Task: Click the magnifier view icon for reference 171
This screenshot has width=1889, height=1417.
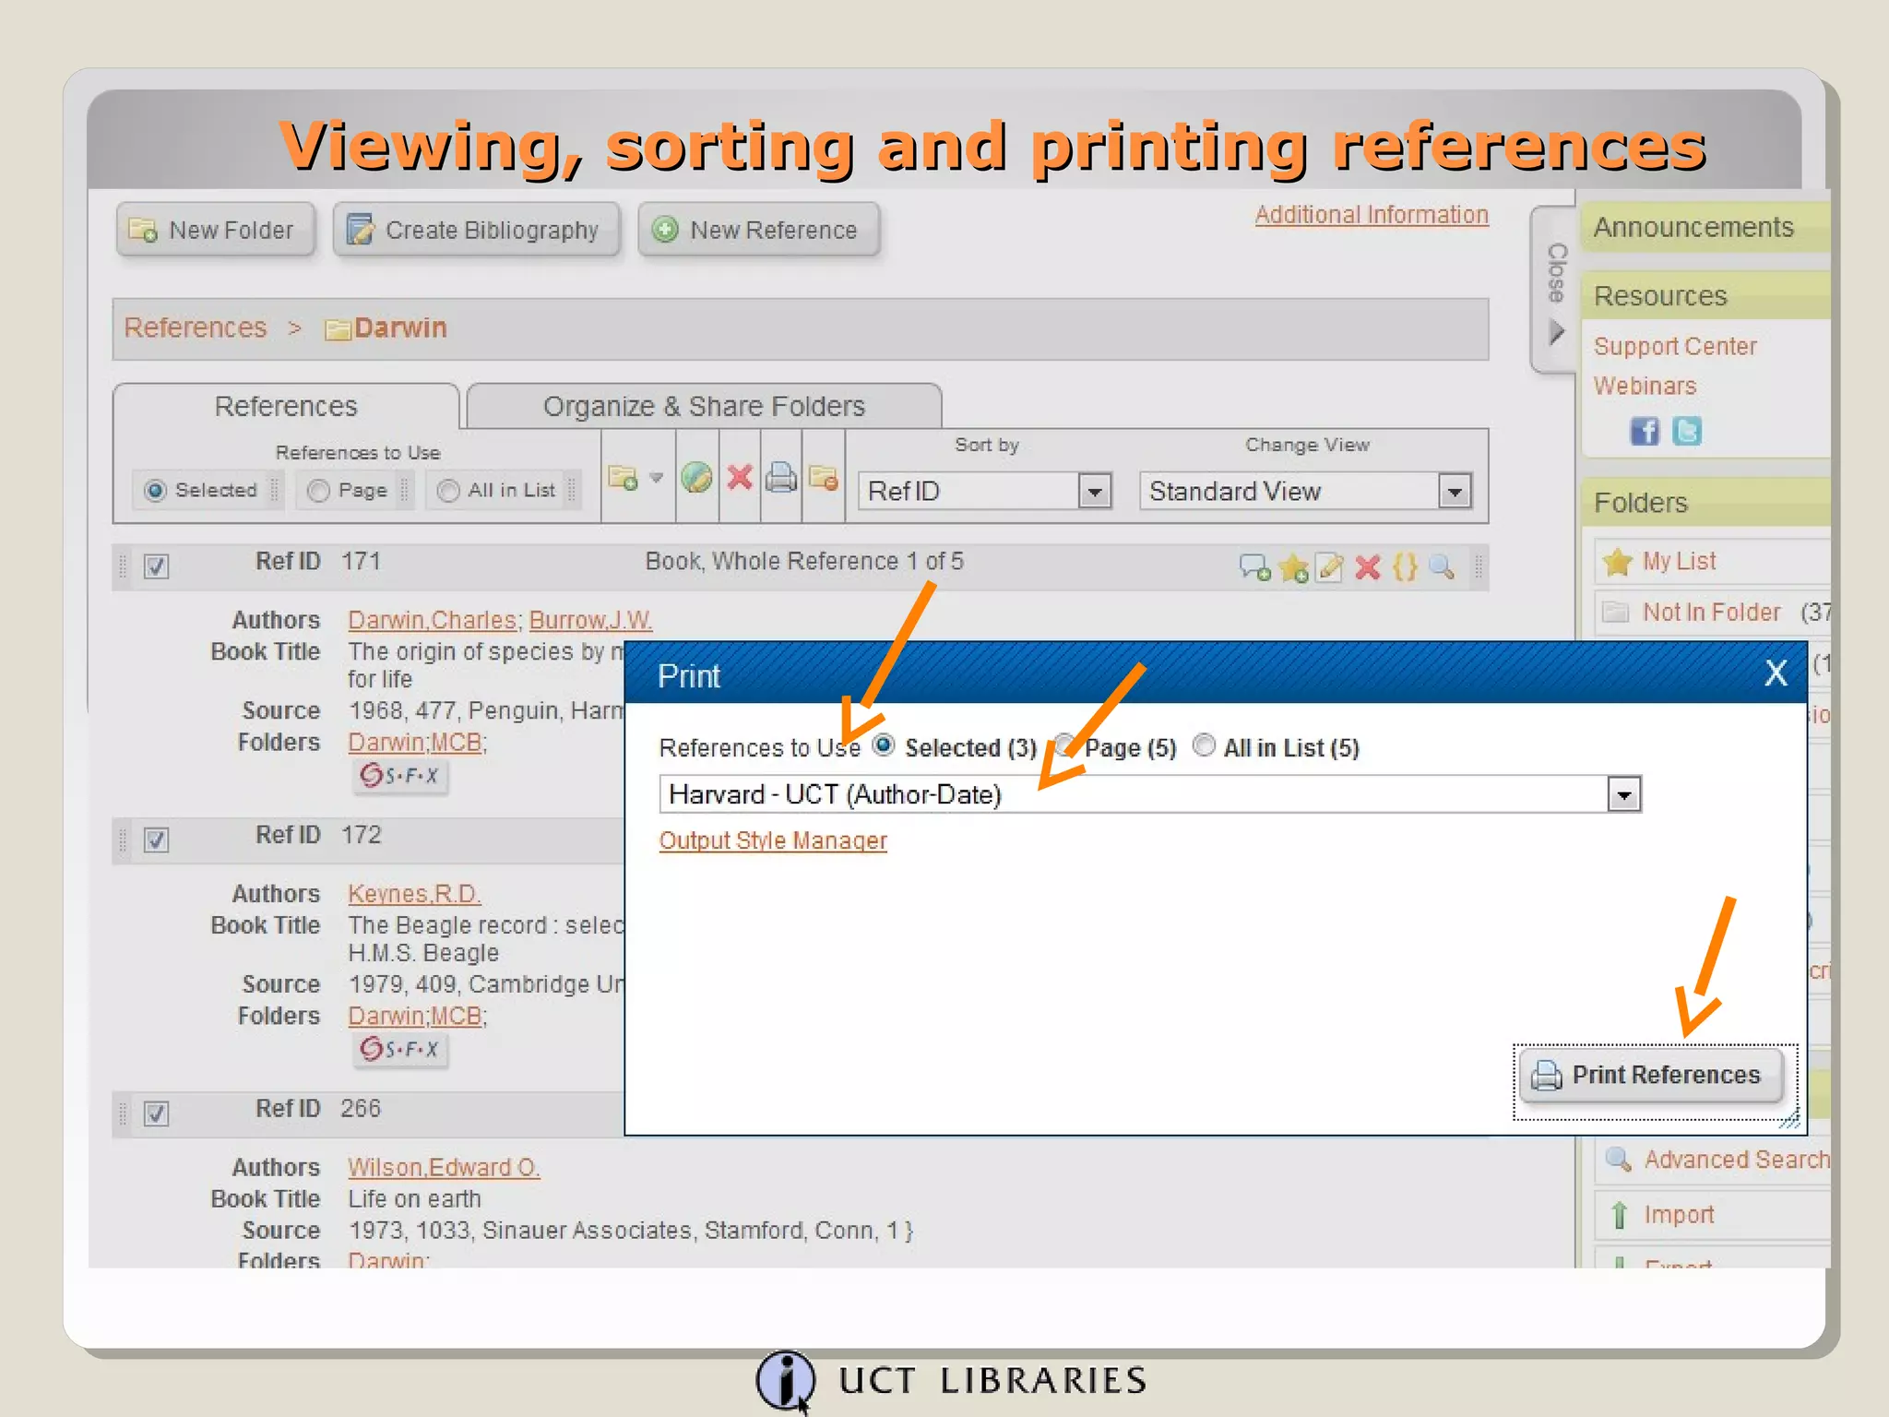Action: click(1441, 566)
